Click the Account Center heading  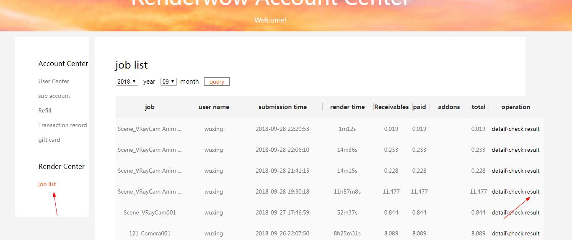coord(63,64)
